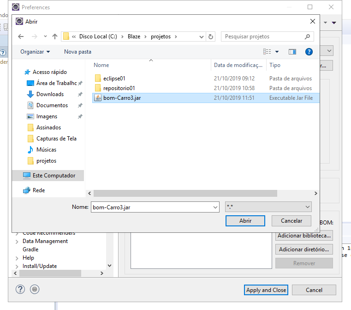This screenshot has width=351, height=310.
Task: Select Disco Local (C:) breadcrumb
Action: pos(98,36)
